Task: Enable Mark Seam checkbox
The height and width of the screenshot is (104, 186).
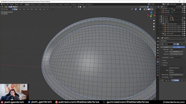Action: (170, 70)
